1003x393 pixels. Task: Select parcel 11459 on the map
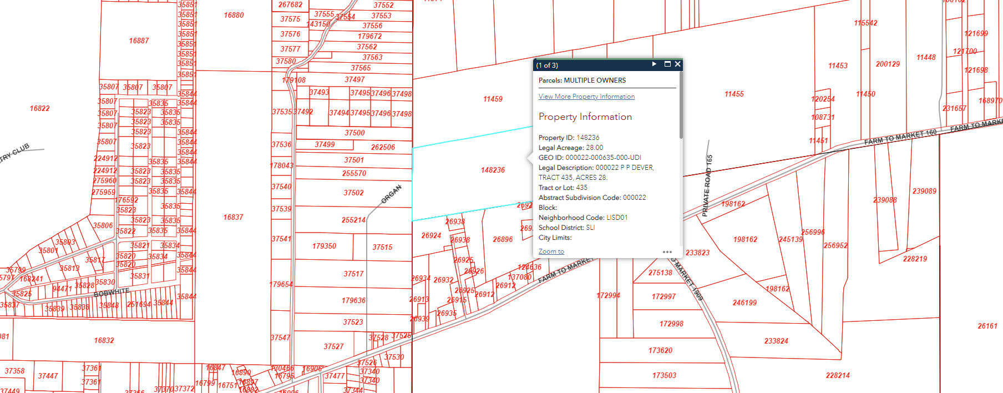(493, 99)
